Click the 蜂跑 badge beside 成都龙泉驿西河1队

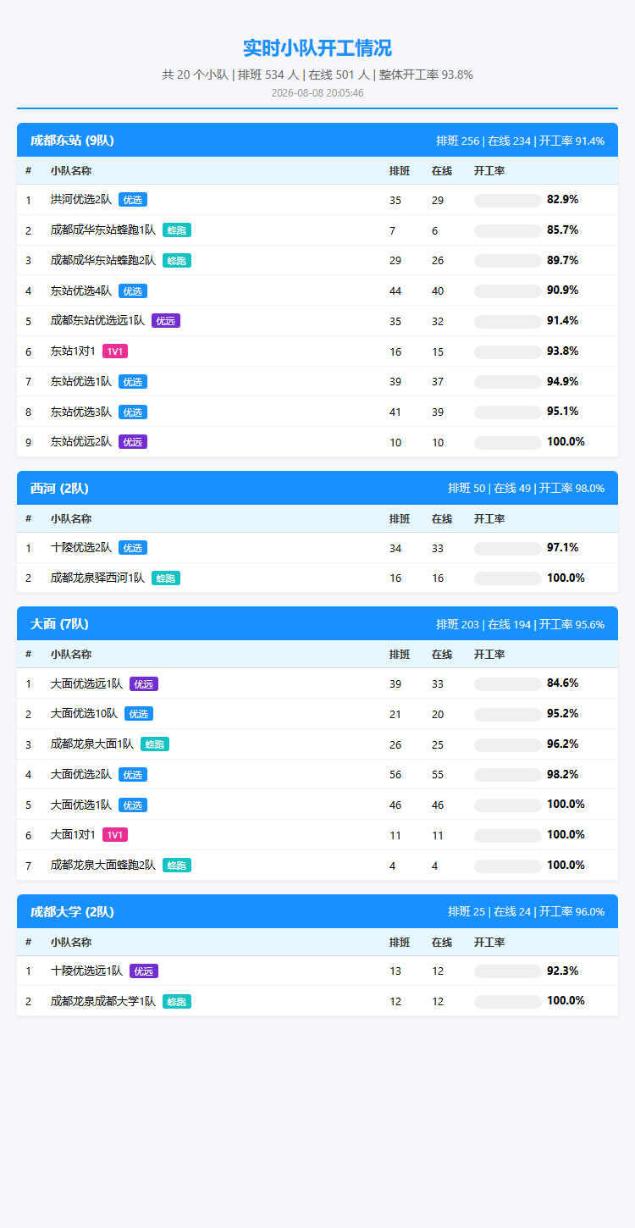tap(166, 578)
